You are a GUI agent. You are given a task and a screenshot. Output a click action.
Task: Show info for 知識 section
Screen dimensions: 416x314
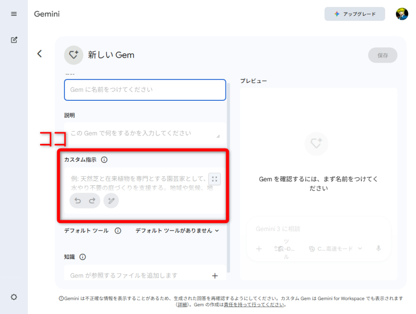[x=82, y=257]
